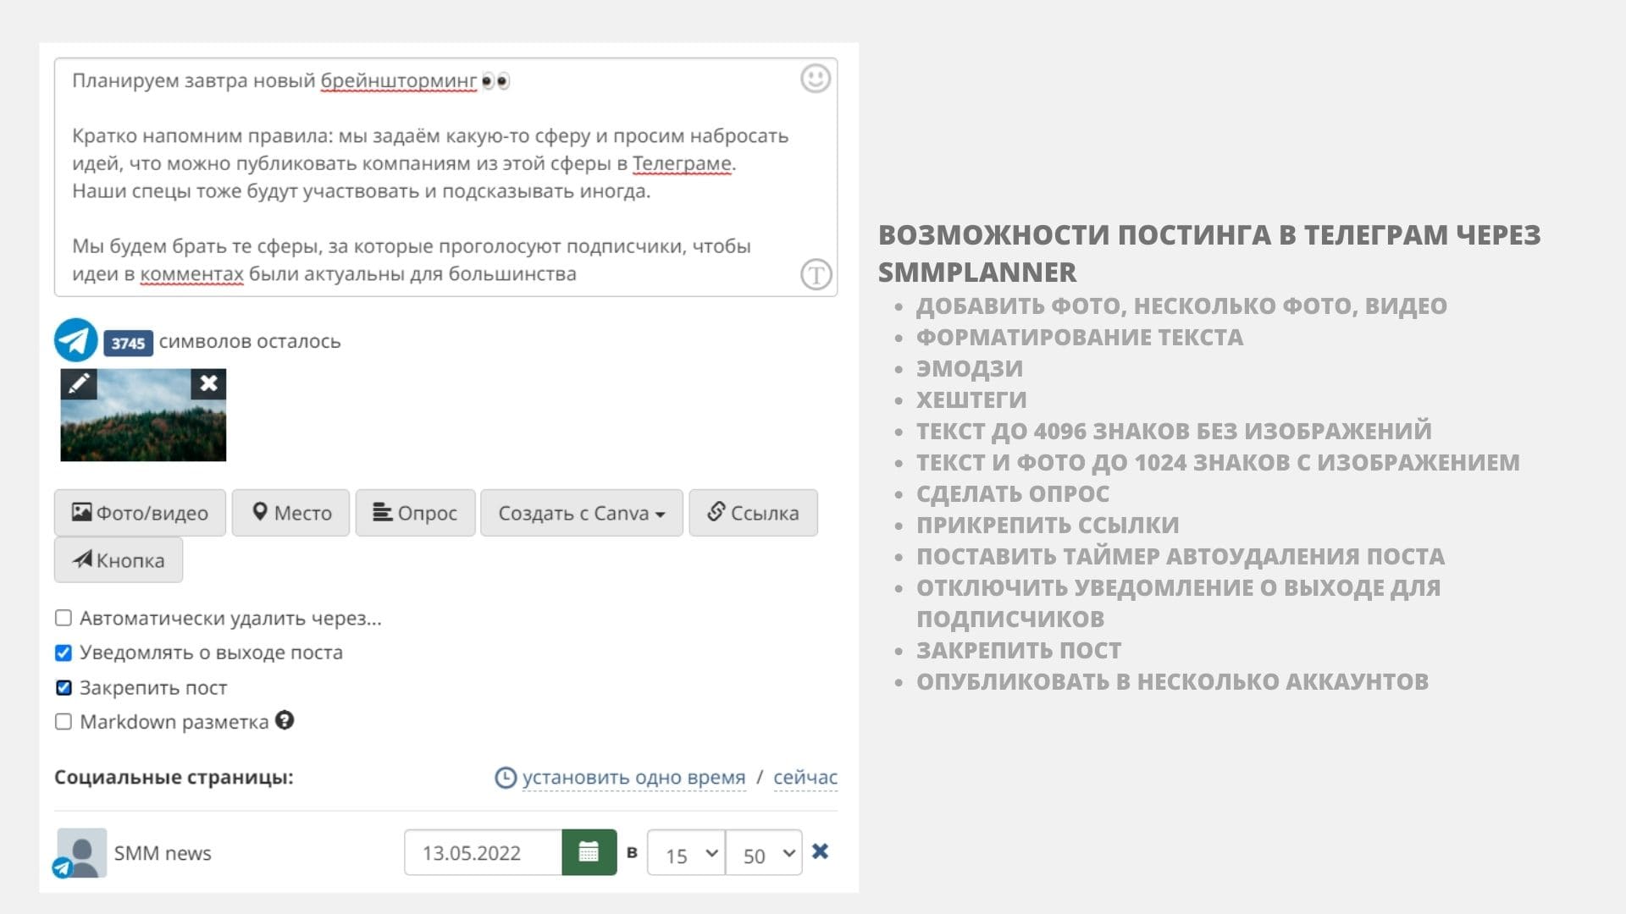
Task: Open the emoji picker smiley icon
Action: click(x=815, y=79)
